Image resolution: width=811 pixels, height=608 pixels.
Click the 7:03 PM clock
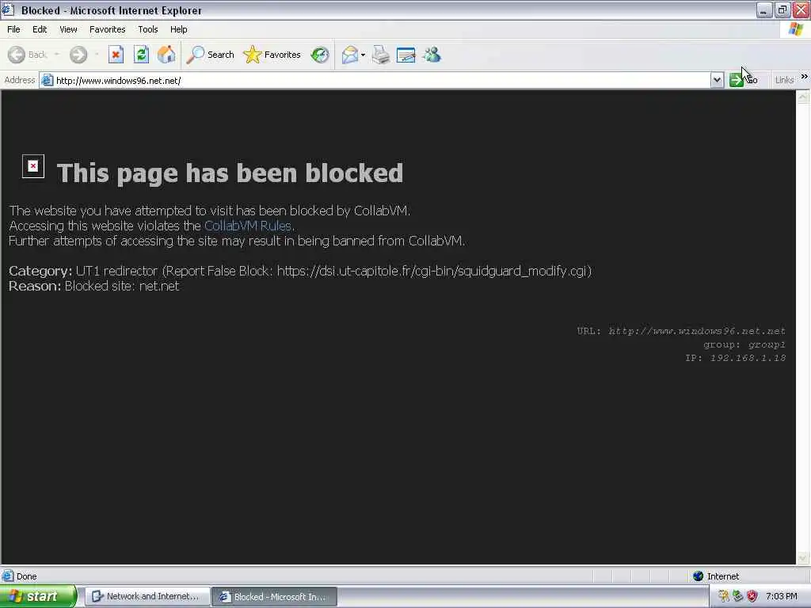click(x=782, y=596)
